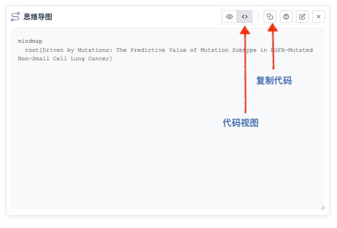
Task: Click the 思维导图 title text
Action: pos(38,17)
